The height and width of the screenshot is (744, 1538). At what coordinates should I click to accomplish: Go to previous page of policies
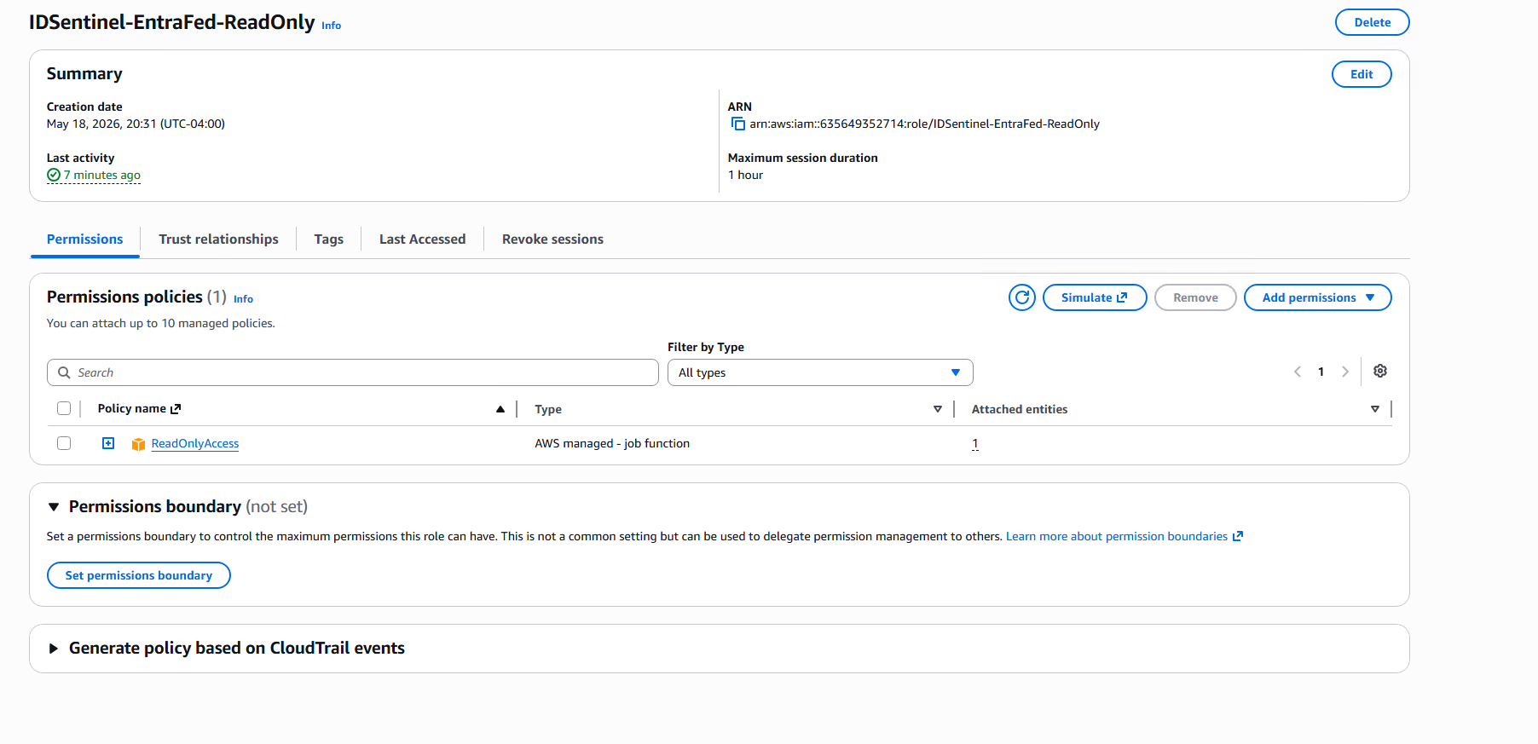[1298, 372]
